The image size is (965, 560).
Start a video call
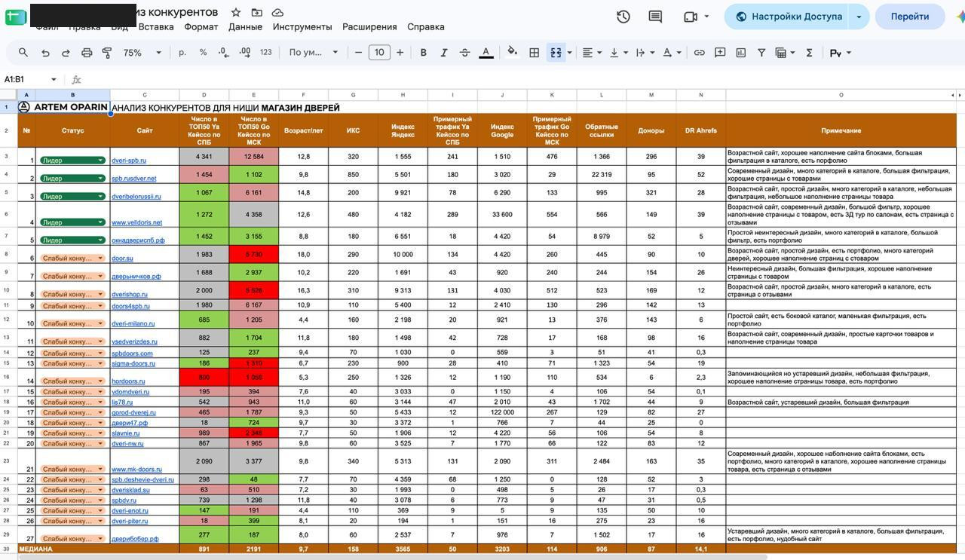[691, 17]
